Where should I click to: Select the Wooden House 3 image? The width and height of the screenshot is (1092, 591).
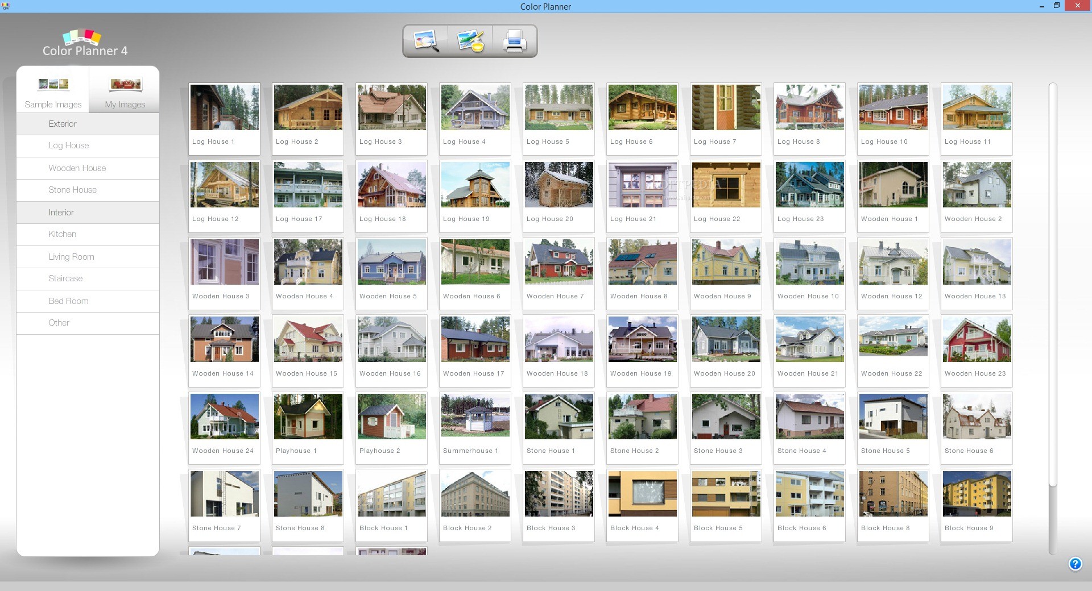[x=225, y=273]
